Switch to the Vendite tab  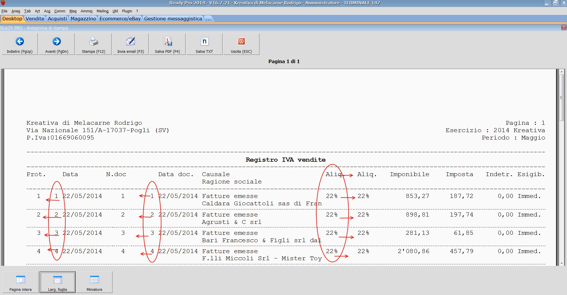[x=35, y=19]
